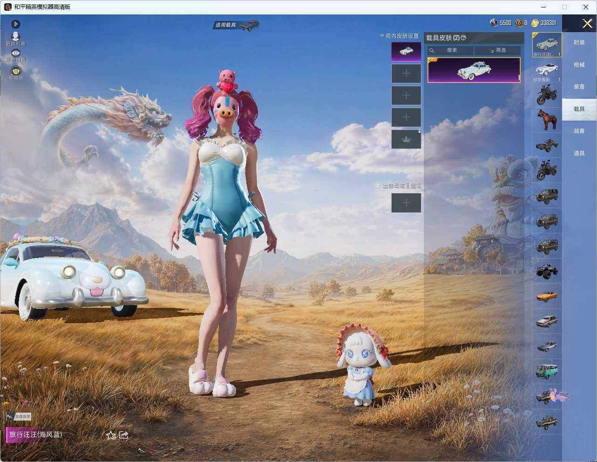Toggle the star favorite icon
Viewport: 597px width, 462px height.
click(110, 435)
